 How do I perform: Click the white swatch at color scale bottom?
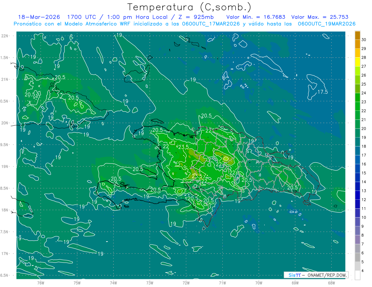pyautogui.click(x=357, y=275)
